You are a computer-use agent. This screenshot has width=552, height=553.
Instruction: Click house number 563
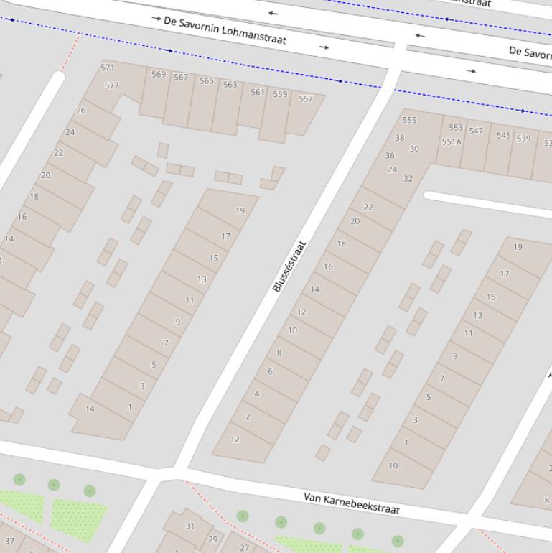tap(230, 85)
